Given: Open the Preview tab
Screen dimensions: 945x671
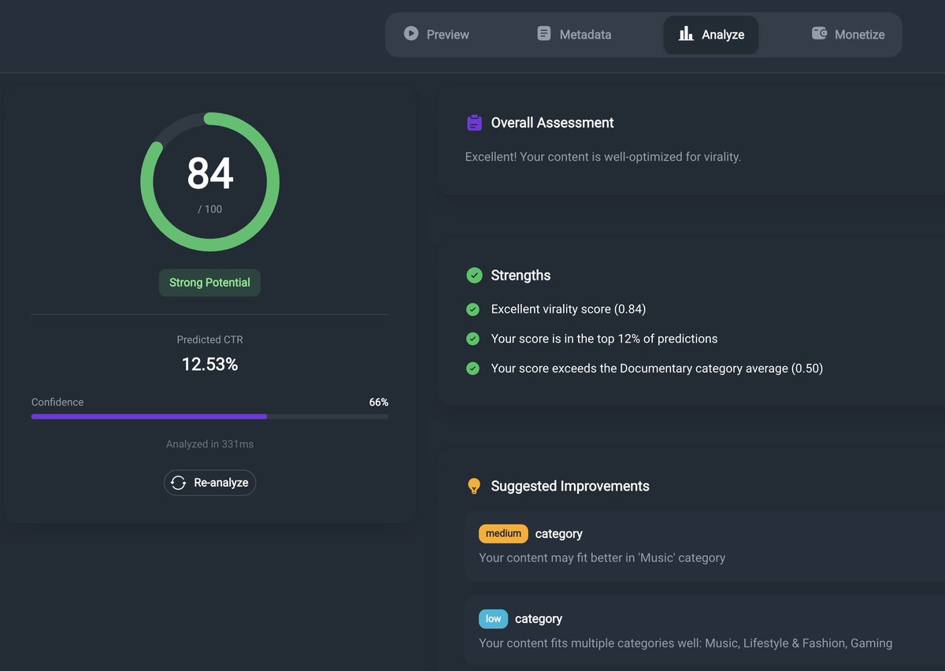Looking at the screenshot, I should pyautogui.click(x=436, y=35).
